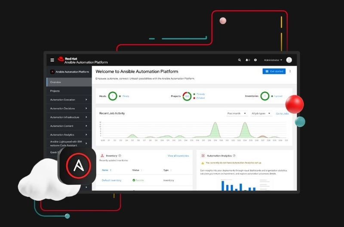Open View all inventories link

pyautogui.click(x=178, y=156)
